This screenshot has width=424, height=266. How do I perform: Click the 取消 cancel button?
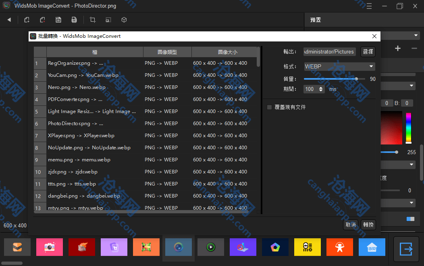[x=351, y=225]
